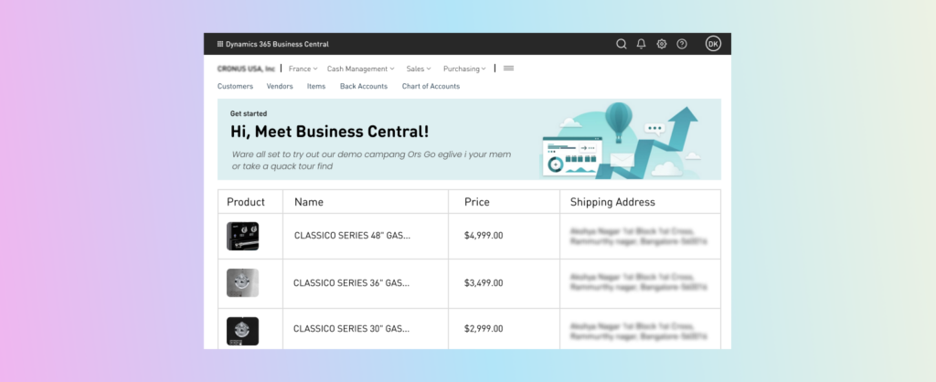Open the settings gear icon

pos(662,44)
